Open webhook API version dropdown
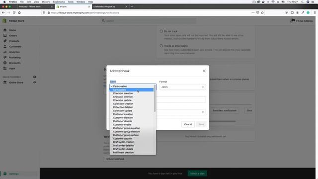 point(181,112)
